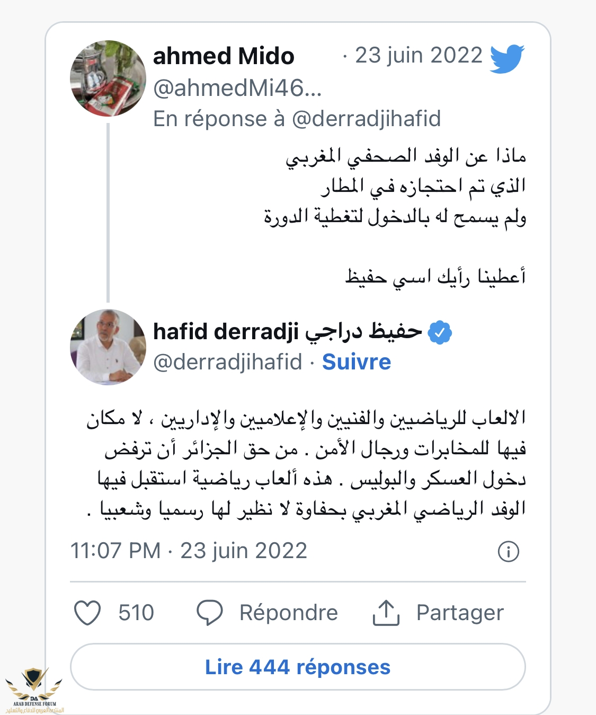Image resolution: width=596 pixels, height=715 pixels.
Task: Click the share upload arrow icon
Action: click(386, 613)
